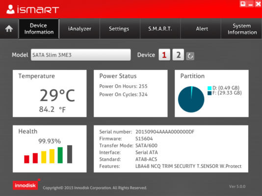Screen dimensions: 262x196
Task: Open the Alert tab
Action: (x=202, y=29)
